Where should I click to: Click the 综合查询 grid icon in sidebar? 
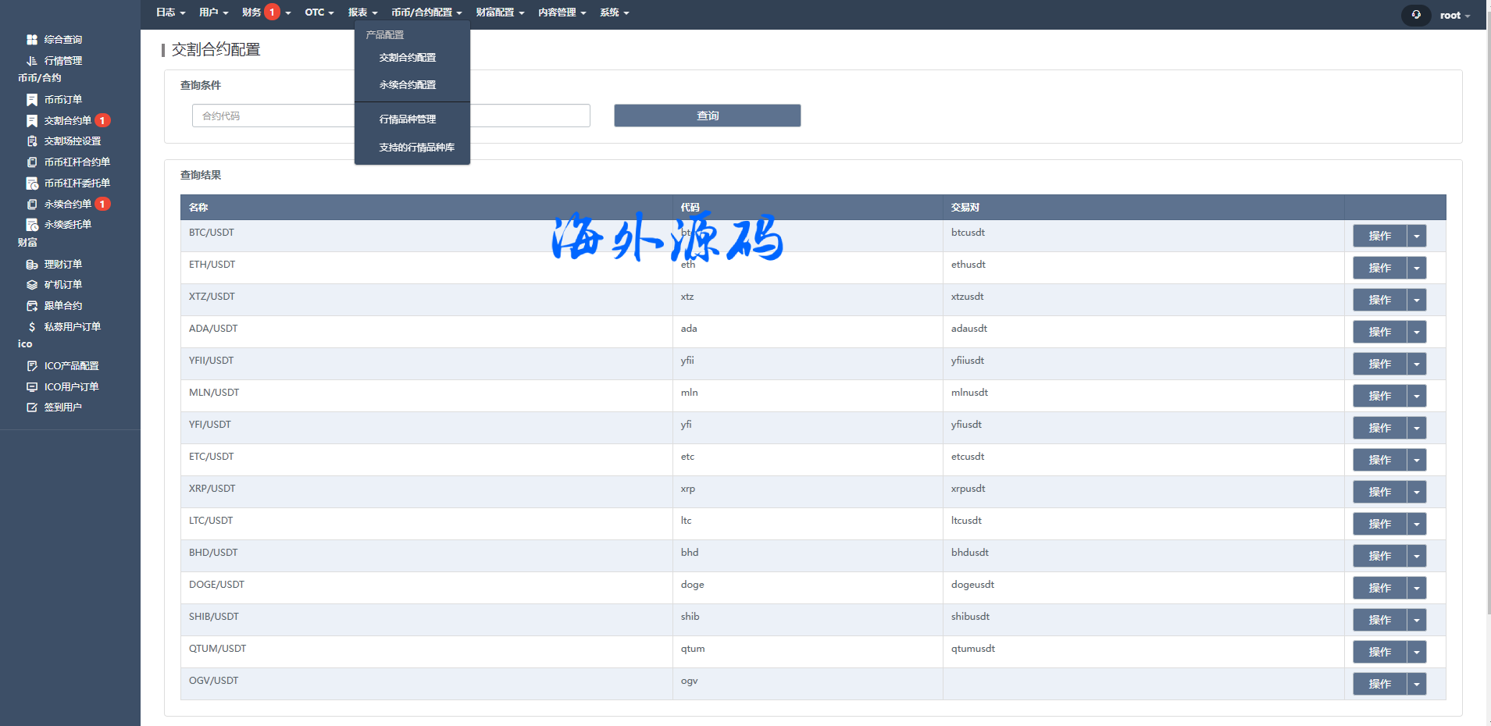click(x=32, y=39)
